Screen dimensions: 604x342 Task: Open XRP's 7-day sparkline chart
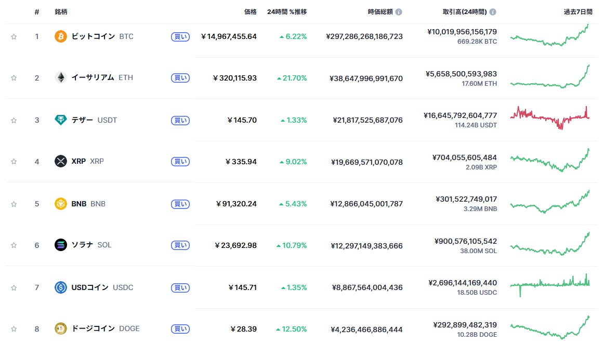pyautogui.click(x=550, y=160)
